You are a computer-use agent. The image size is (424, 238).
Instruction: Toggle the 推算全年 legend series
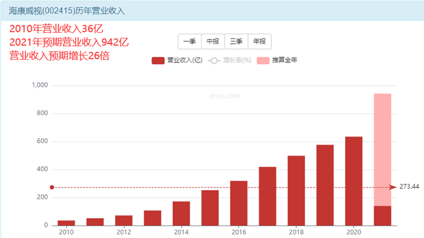pyautogui.click(x=277, y=60)
